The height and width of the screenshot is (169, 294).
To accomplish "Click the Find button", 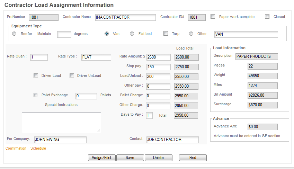I will click(193, 158).
